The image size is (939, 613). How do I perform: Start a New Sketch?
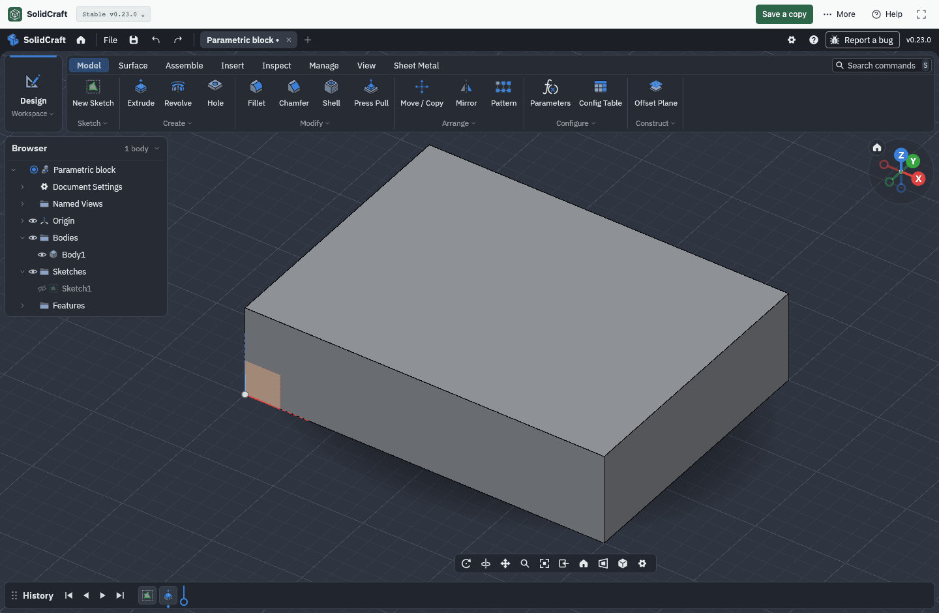93,93
